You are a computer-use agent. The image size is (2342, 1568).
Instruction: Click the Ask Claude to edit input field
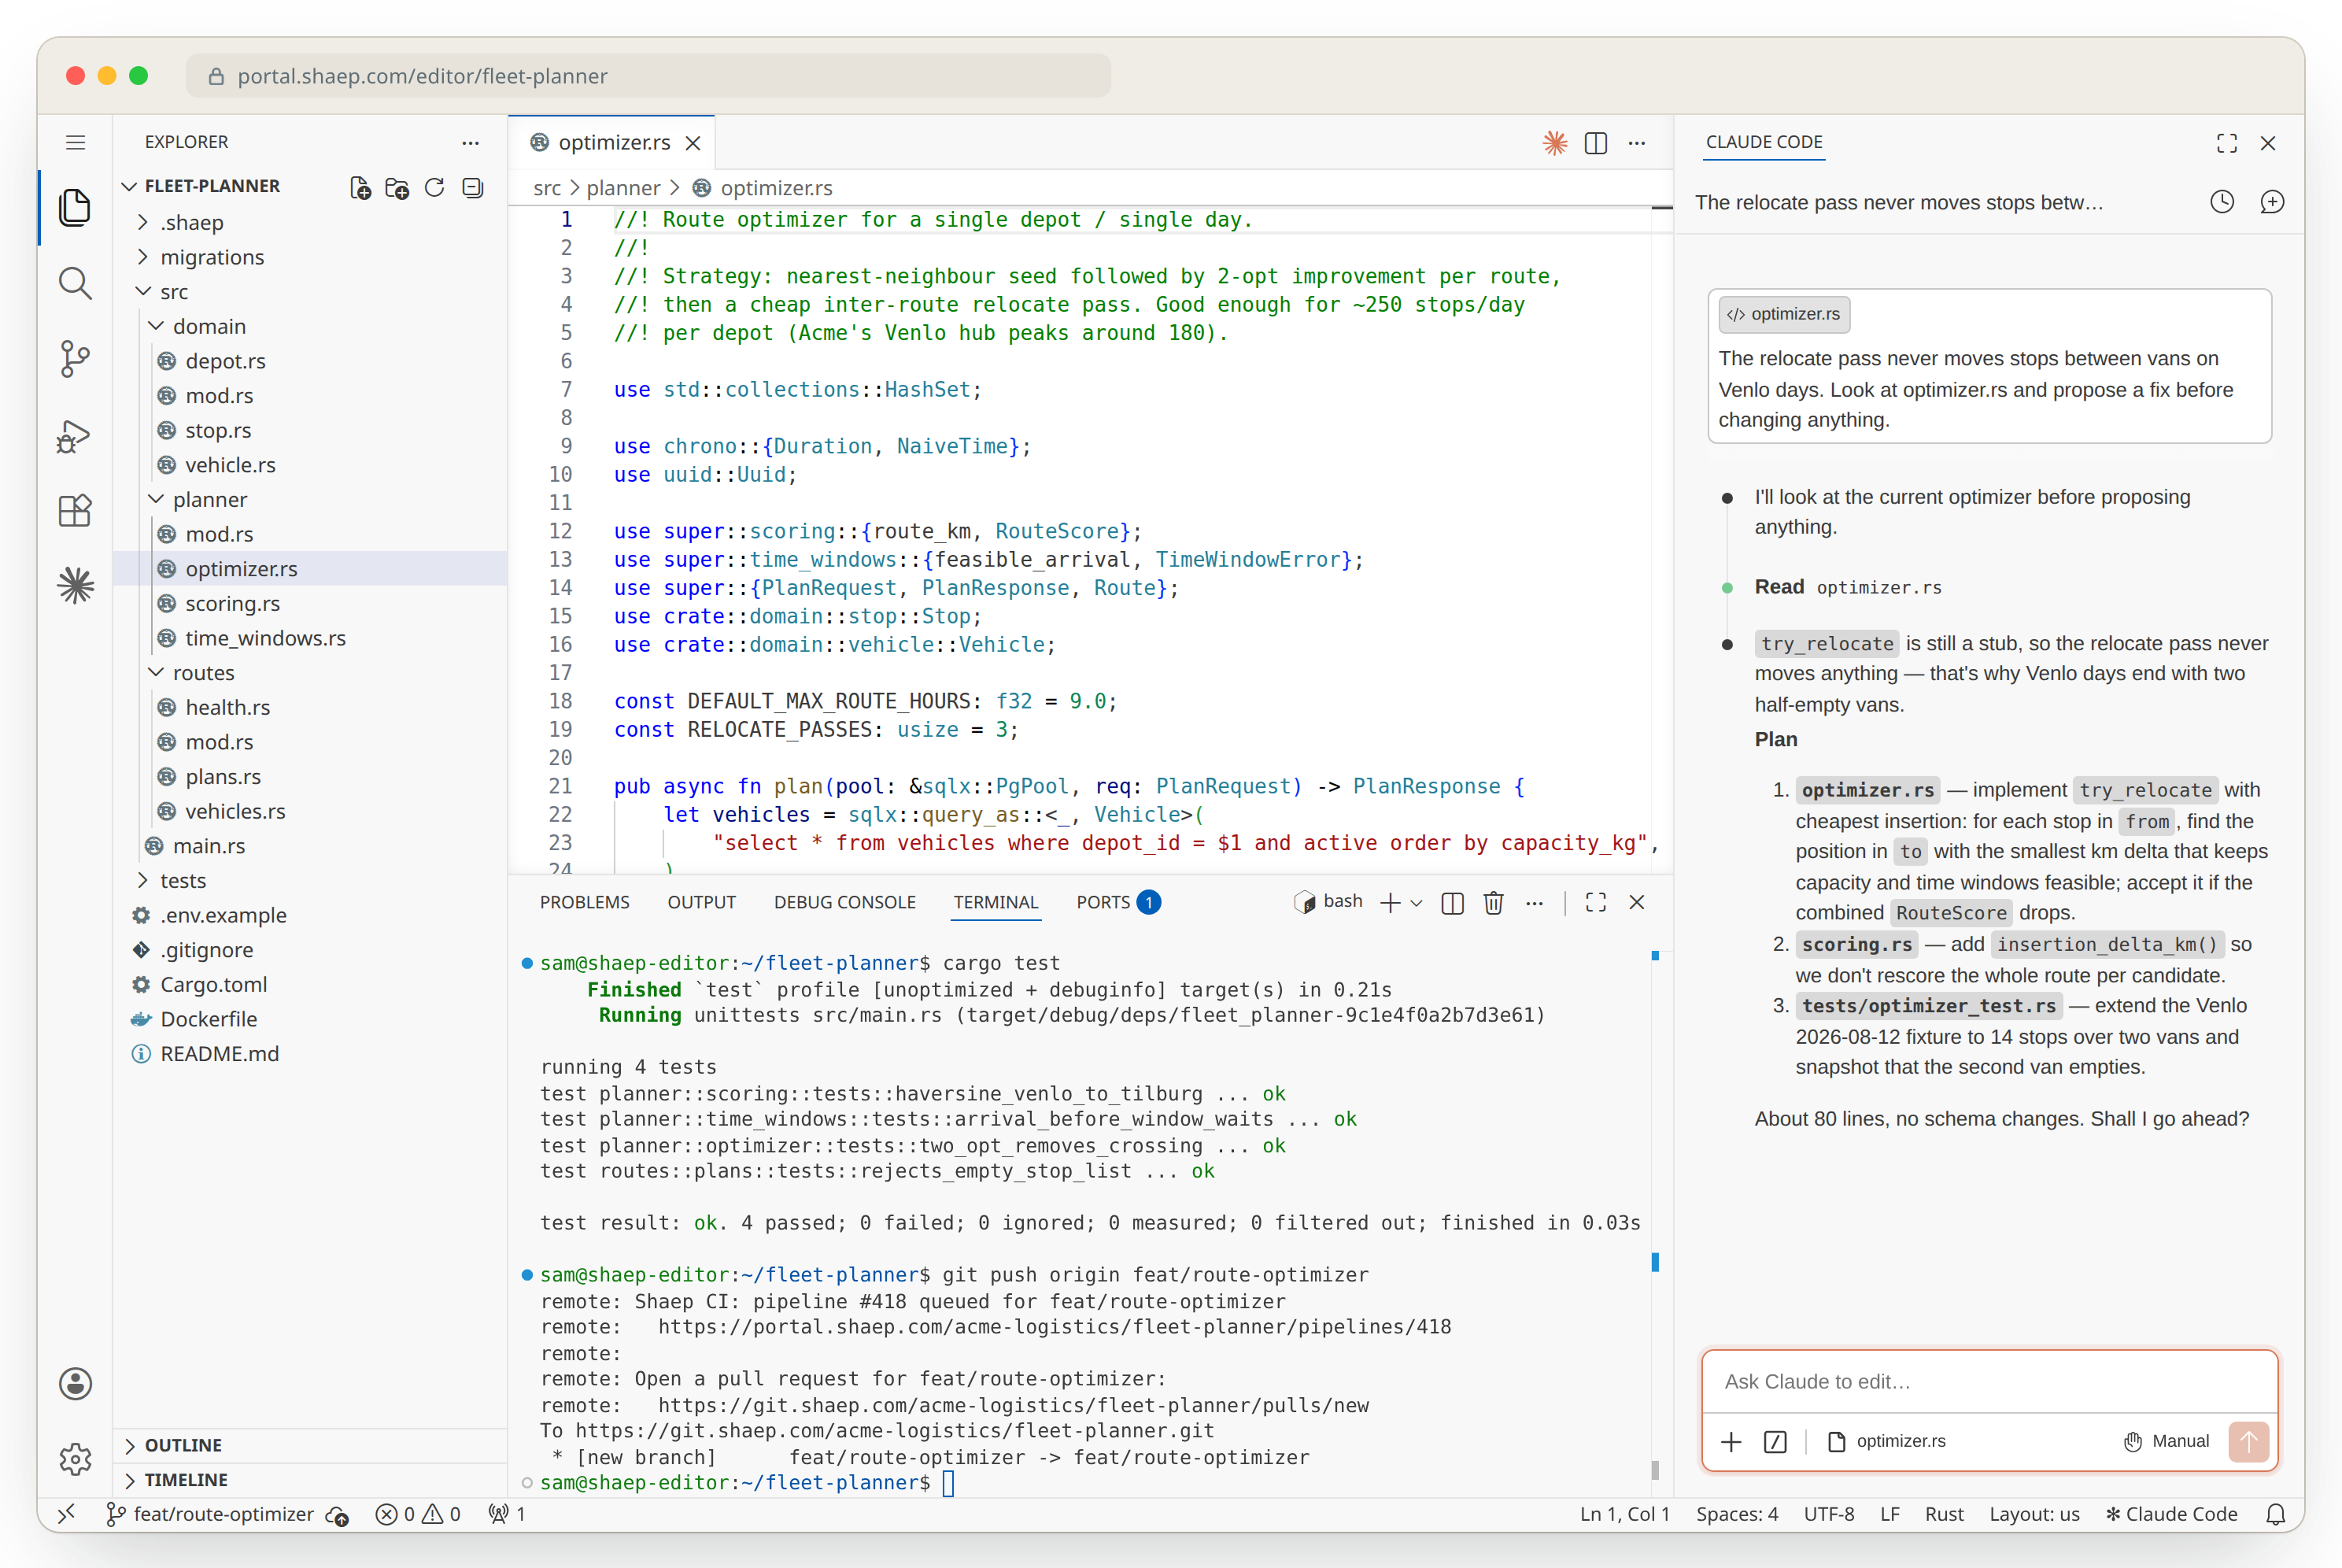tap(1989, 1381)
